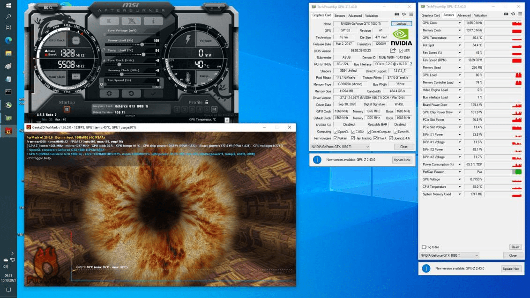Switch to Validation tab in right GPU-Z
The image size is (530, 298).
click(x=480, y=15)
